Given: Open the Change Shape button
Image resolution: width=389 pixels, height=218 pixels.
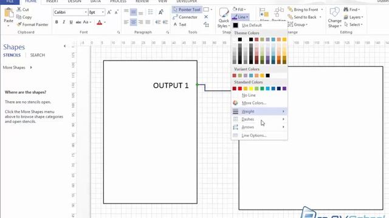Looking at the screenshot, I should tap(334, 18).
